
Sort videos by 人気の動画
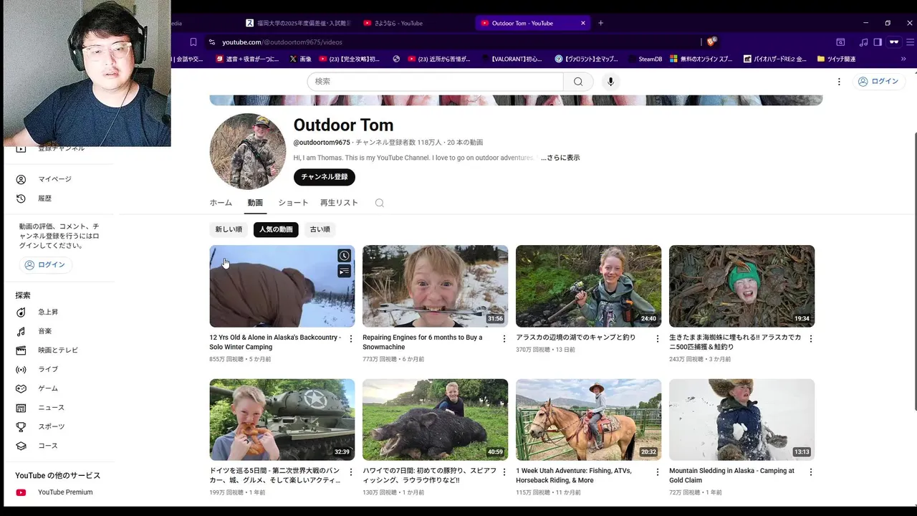(276, 229)
